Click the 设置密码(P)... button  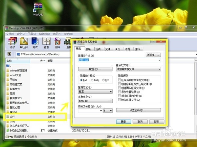(139, 110)
